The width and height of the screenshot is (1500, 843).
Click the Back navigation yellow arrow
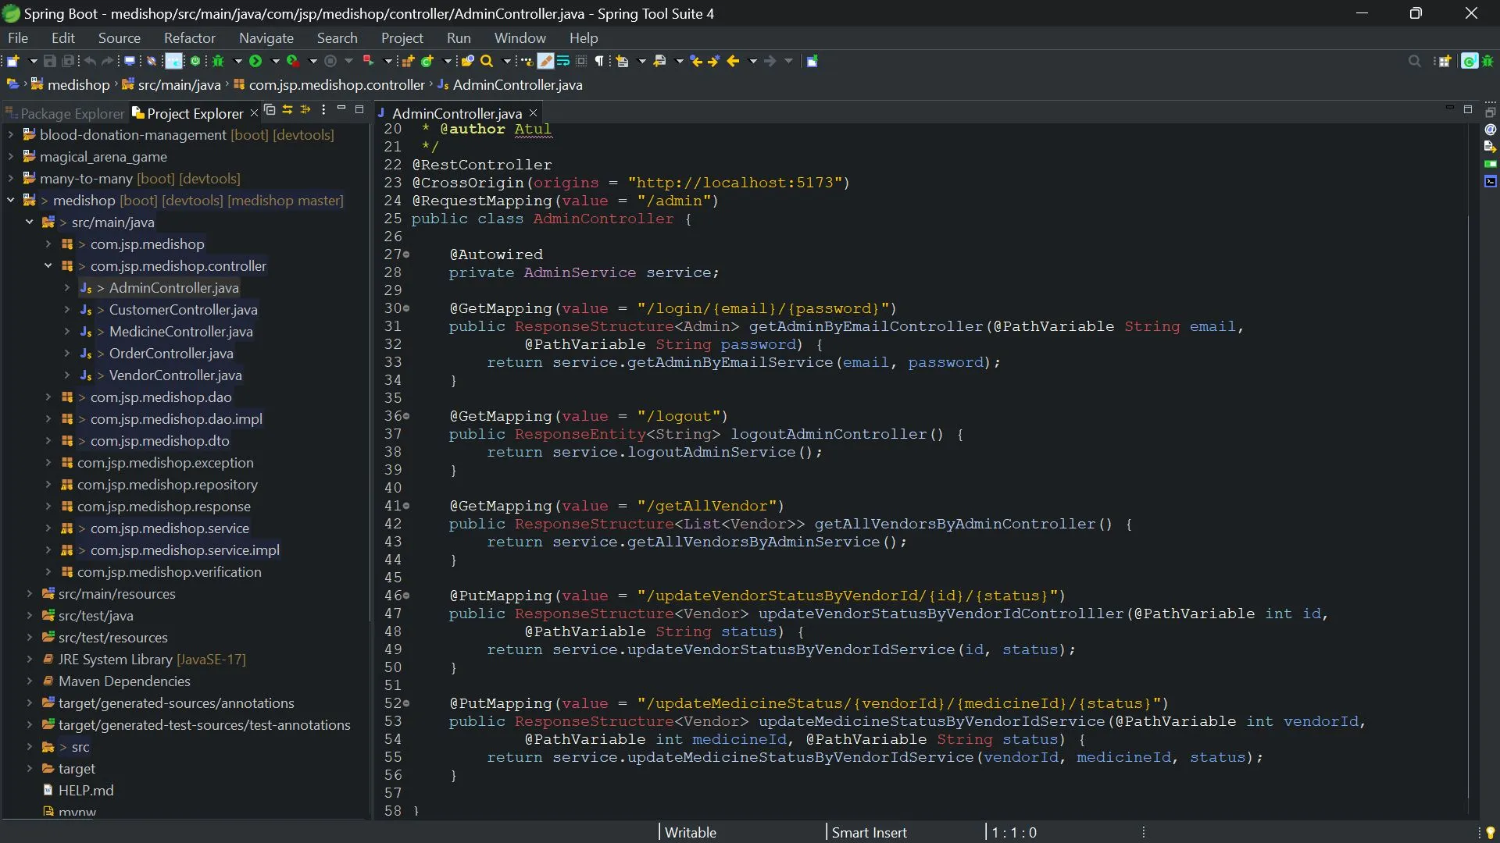pos(732,61)
